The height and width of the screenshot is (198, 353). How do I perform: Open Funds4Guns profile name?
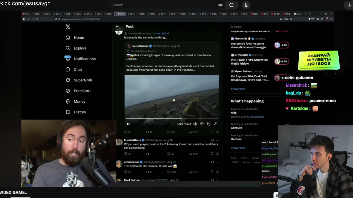pos(132,140)
